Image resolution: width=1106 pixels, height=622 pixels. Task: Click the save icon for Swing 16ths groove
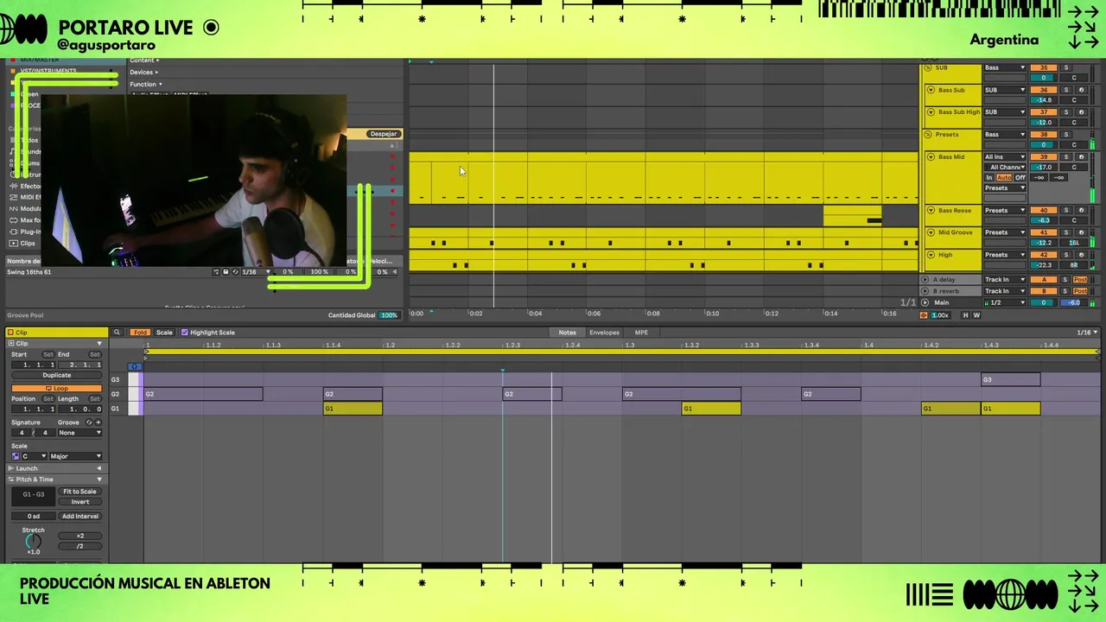(x=226, y=272)
